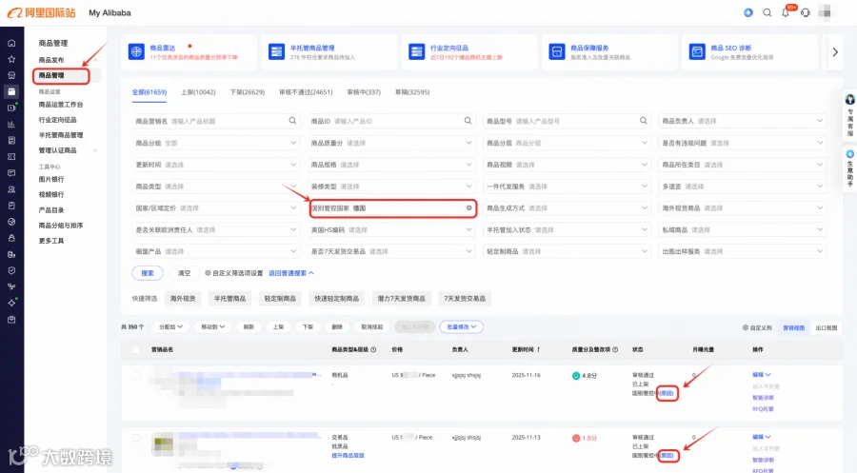Viewport: 857px width, 473px height.
Task: Open the 批量修改 dropdown button
Action: [461, 326]
